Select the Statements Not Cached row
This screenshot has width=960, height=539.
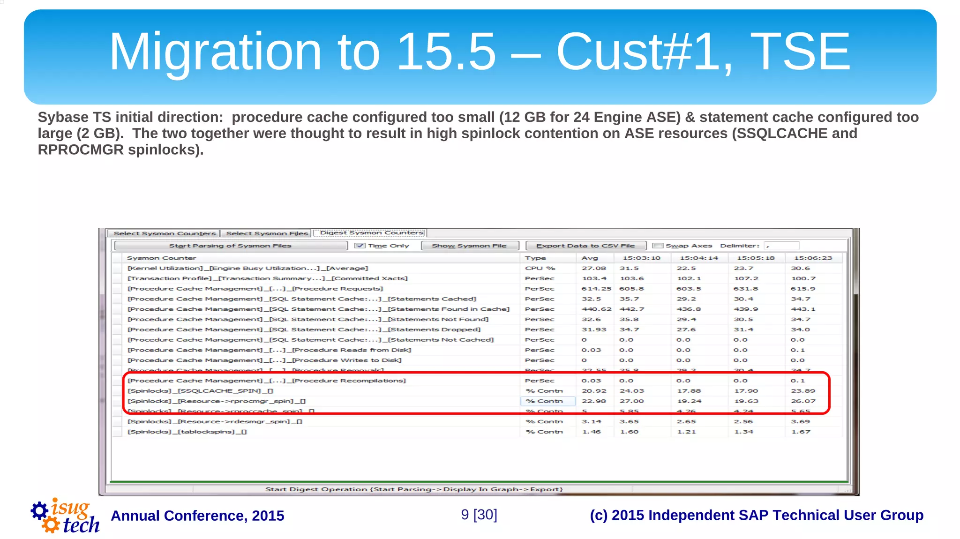pyautogui.click(x=477, y=340)
